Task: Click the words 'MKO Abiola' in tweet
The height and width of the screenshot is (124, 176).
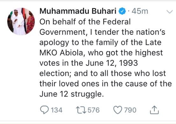Action: 61,53
